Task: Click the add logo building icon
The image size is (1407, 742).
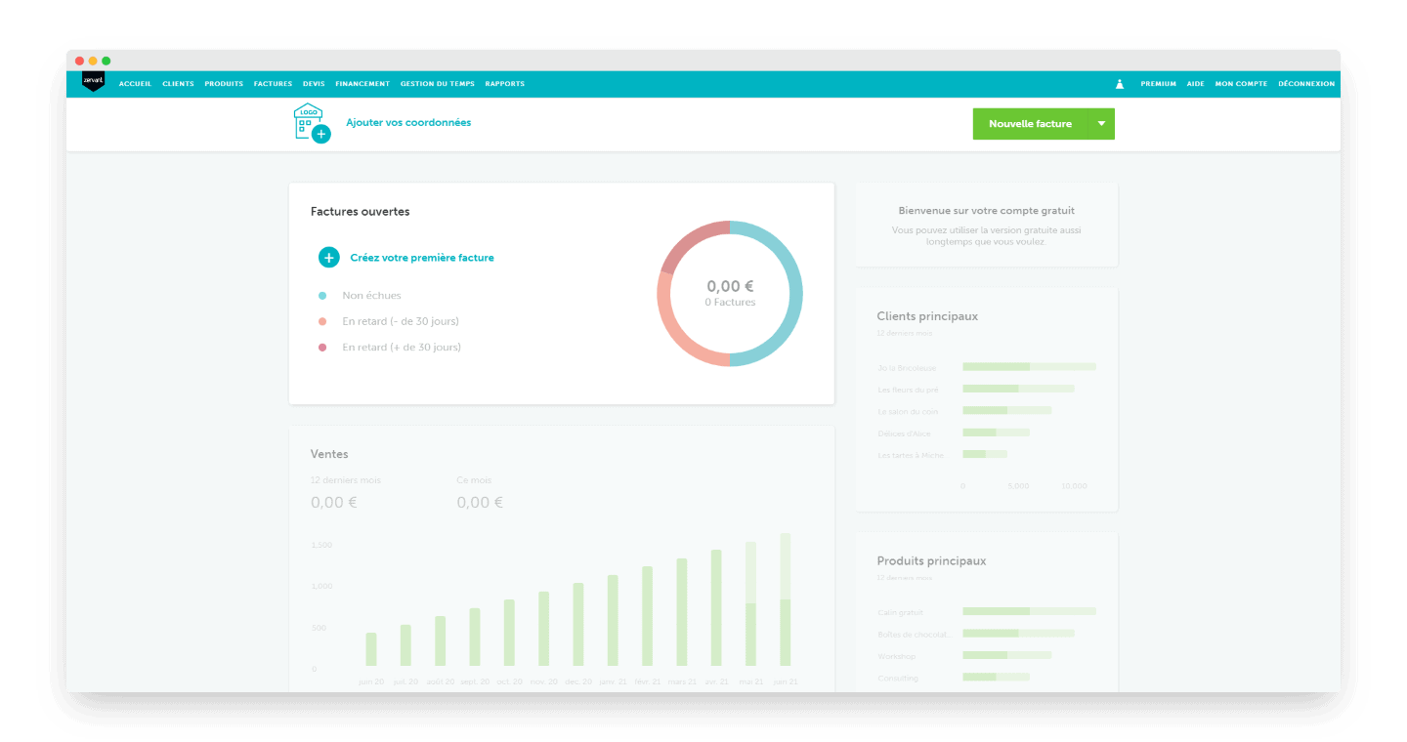Action: tap(312, 124)
